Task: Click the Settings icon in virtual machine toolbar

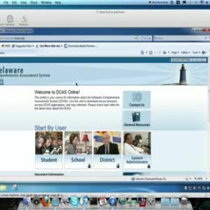Action: (x=24, y=21)
